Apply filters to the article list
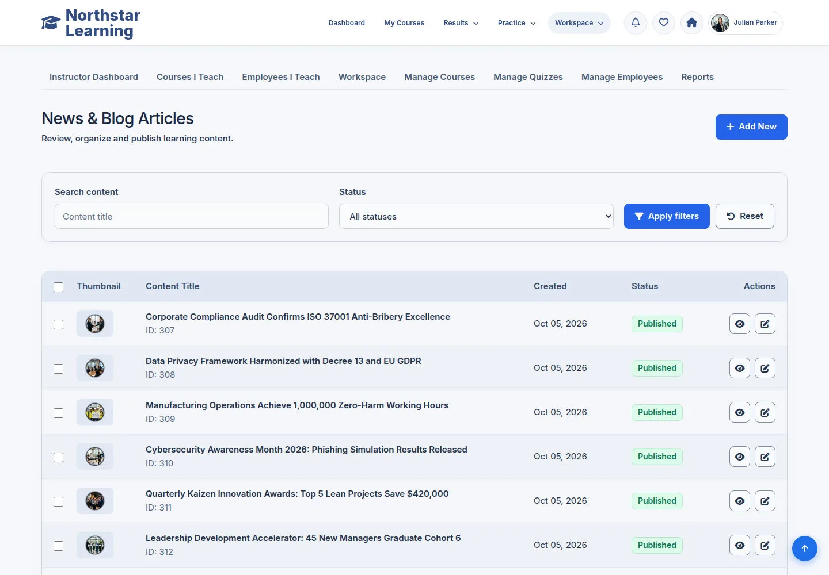This screenshot has width=829, height=575. pos(667,216)
